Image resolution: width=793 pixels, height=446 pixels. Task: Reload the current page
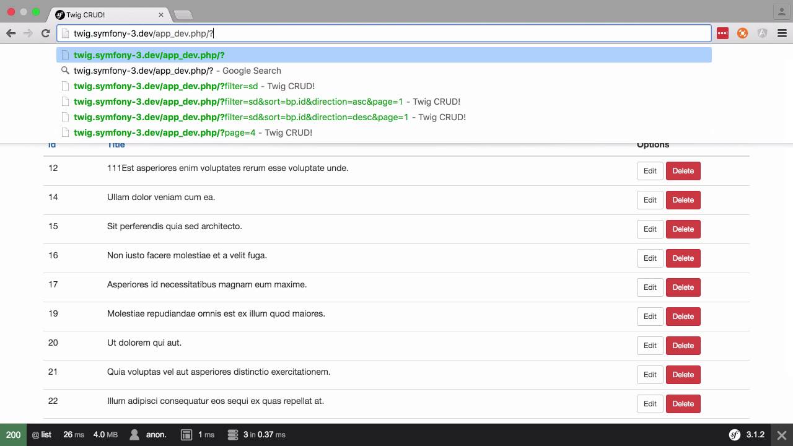click(x=45, y=33)
